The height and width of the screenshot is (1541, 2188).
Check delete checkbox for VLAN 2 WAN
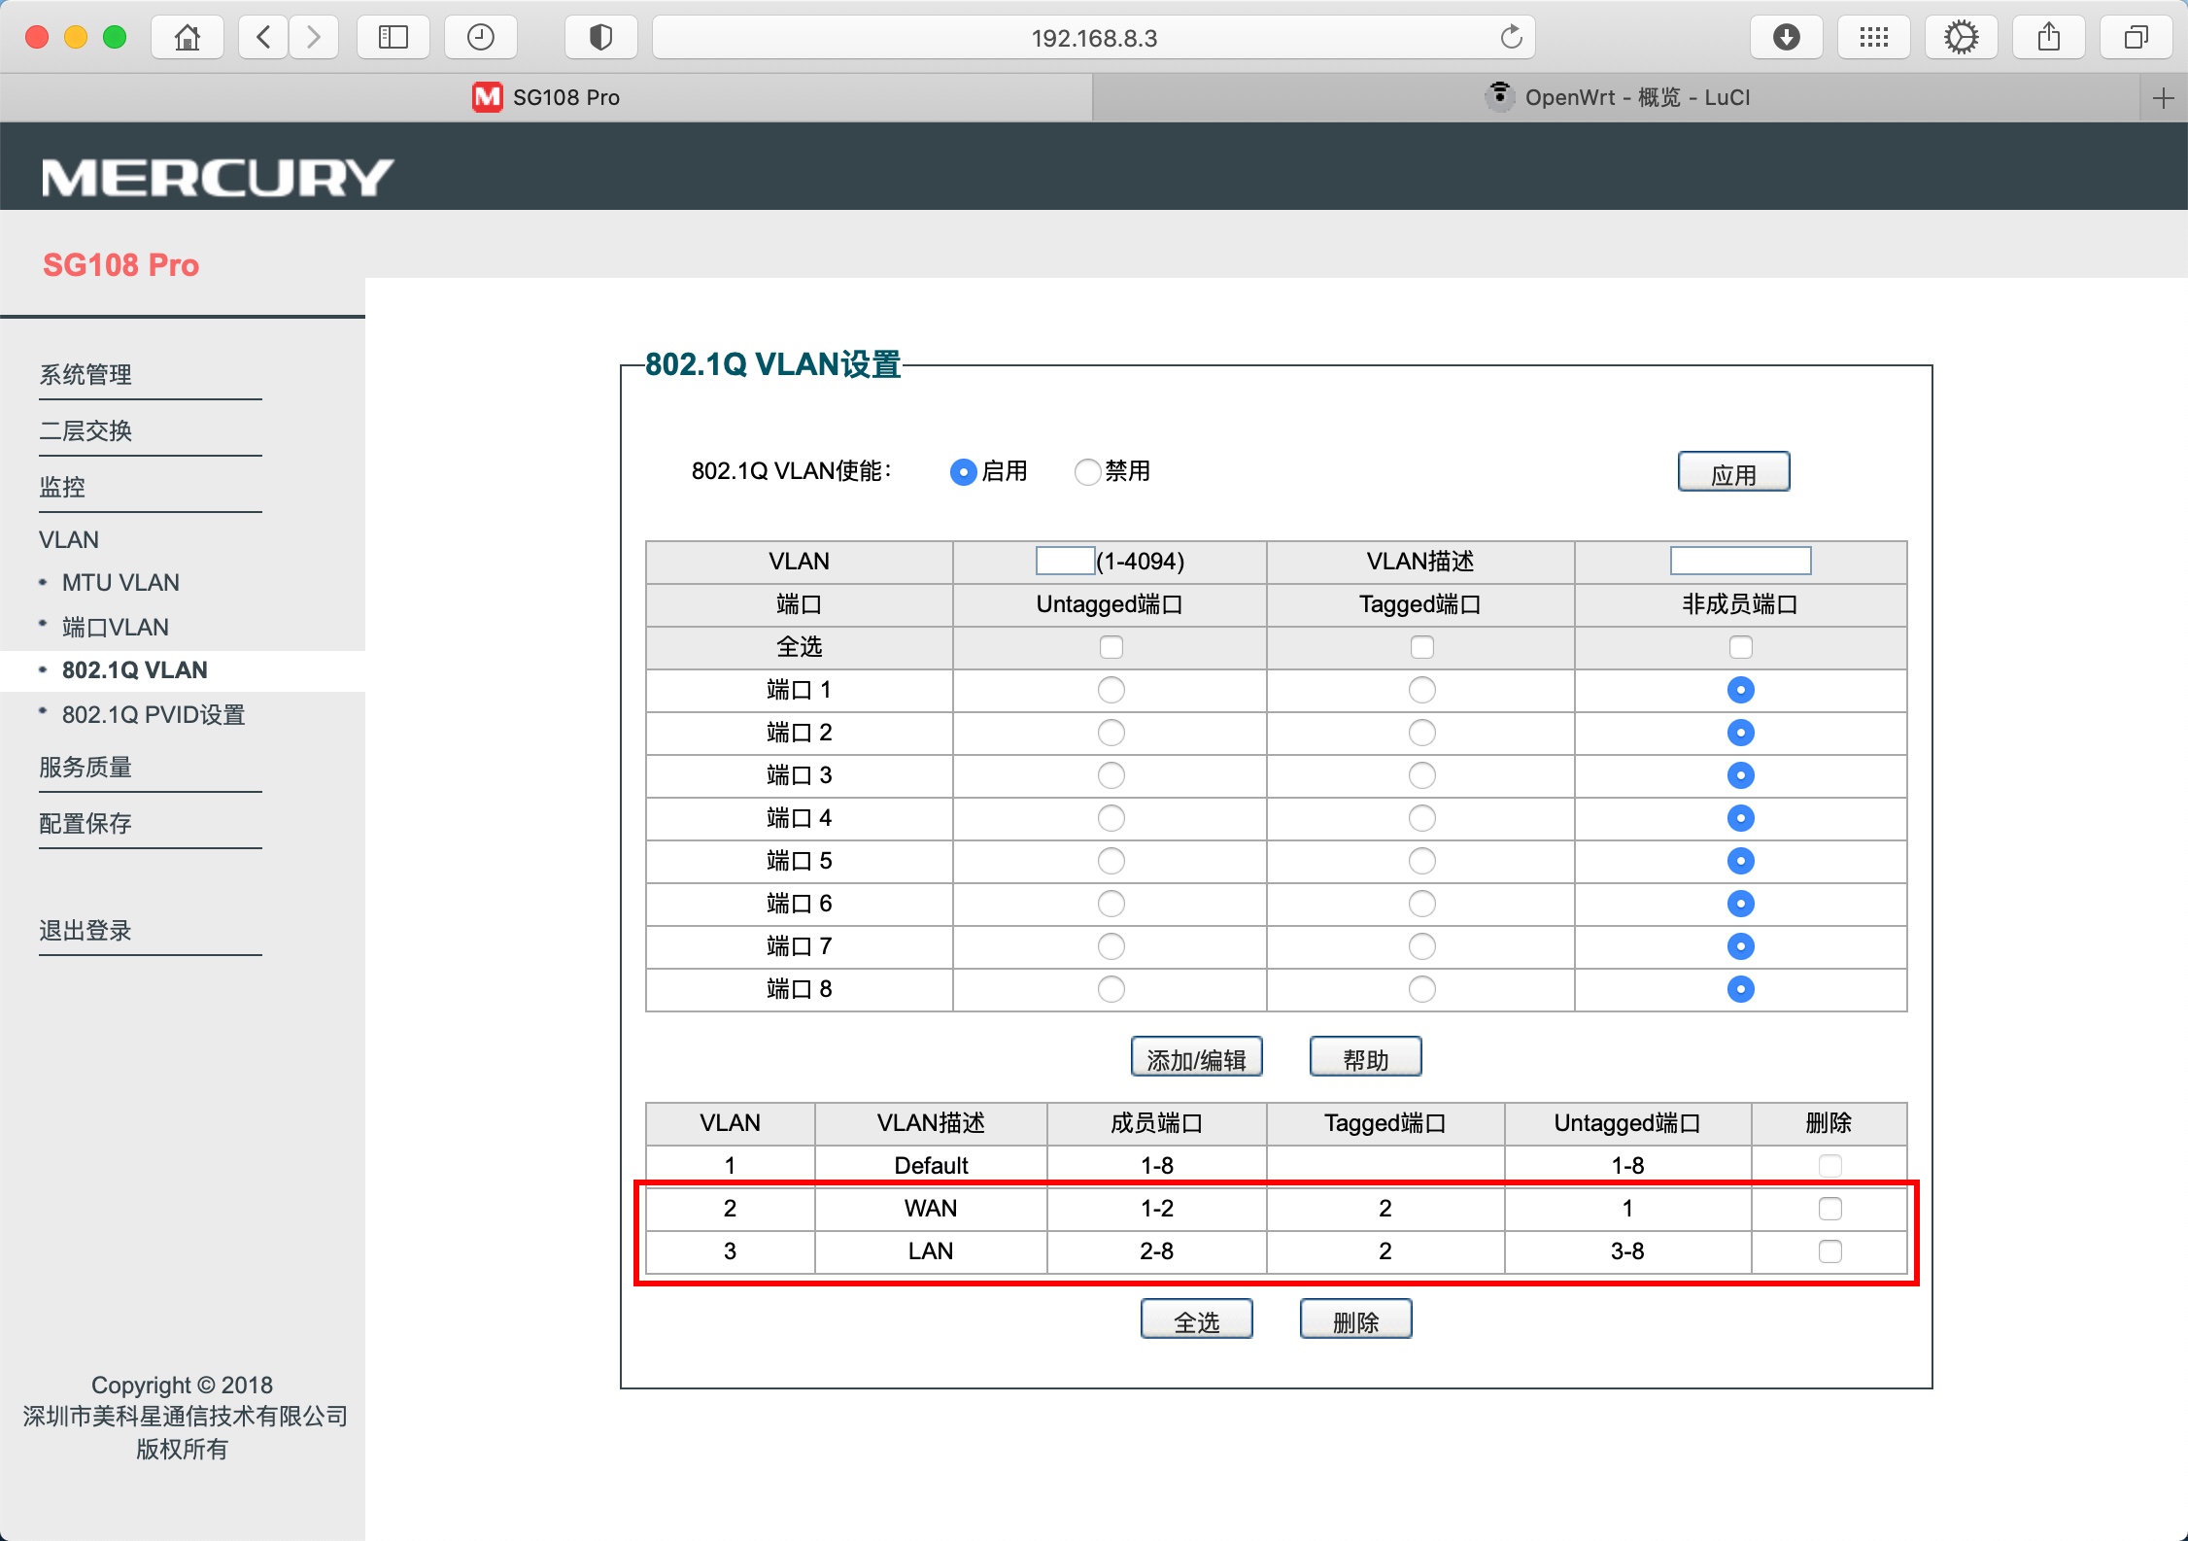(1829, 1208)
